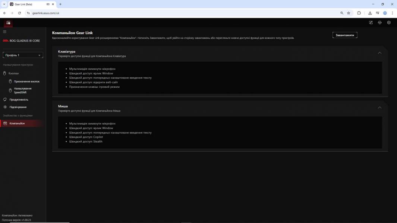The image size is (397, 223).
Task: Open Chrome extensions puzzle icon
Action: 359,13
